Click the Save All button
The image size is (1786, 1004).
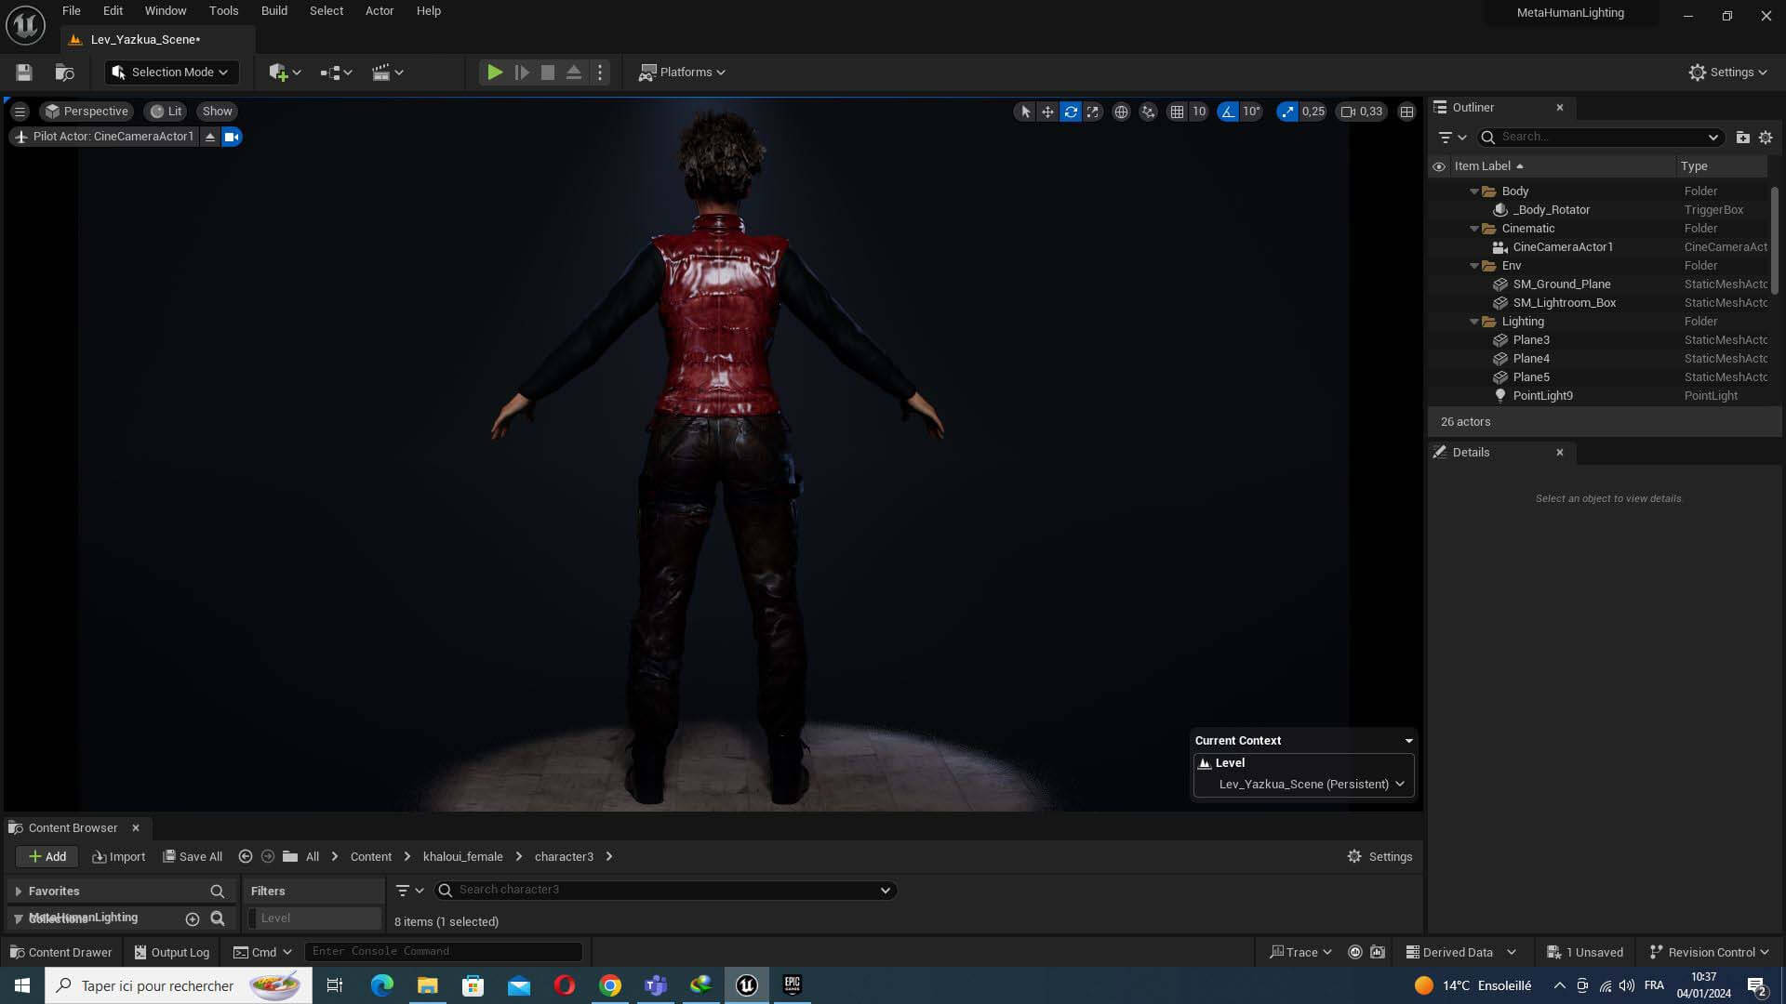(x=193, y=856)
